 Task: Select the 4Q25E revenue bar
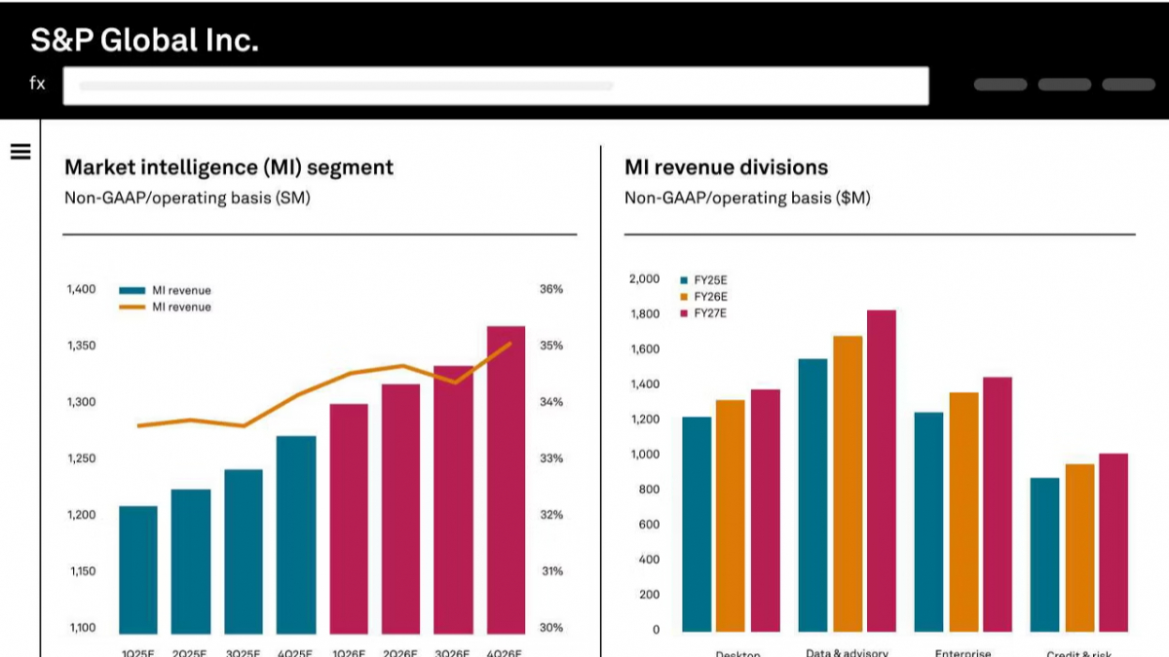[x=296, y=534]
